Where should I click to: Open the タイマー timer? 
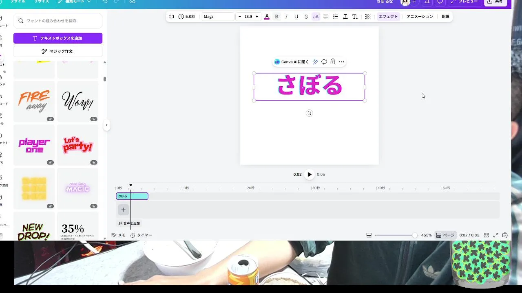141,235
